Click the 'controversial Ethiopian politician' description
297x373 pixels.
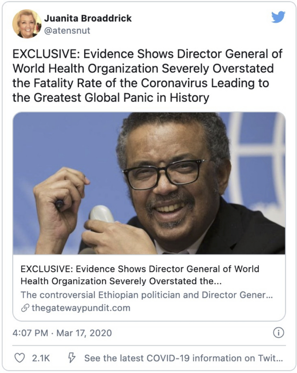tap(147, 295)
